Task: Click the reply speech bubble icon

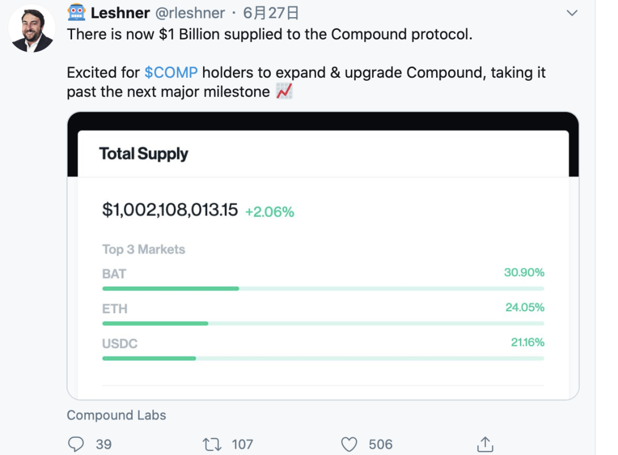Action: [76, 444]
